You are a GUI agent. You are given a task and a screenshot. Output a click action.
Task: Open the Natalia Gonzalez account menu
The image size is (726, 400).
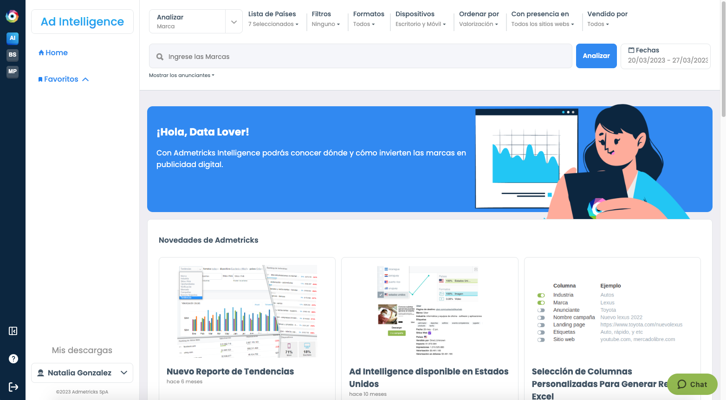coord(82,373)
